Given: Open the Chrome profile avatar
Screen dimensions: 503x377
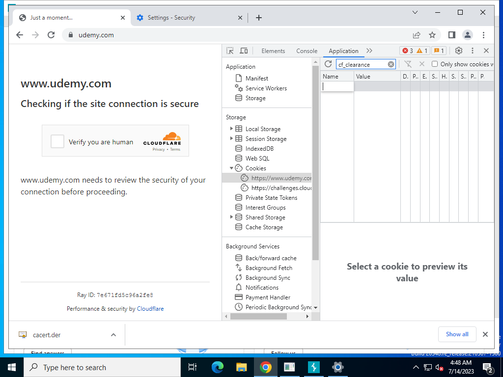Looking at the screenshot, I should (468, 35).
